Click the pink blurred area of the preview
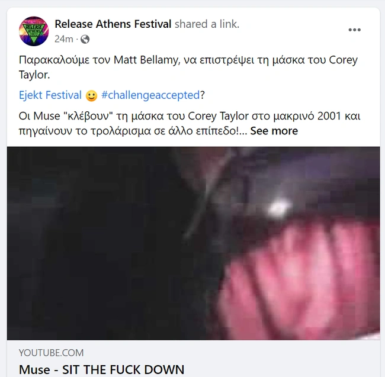Screen dimensions: 385x377 296,278
